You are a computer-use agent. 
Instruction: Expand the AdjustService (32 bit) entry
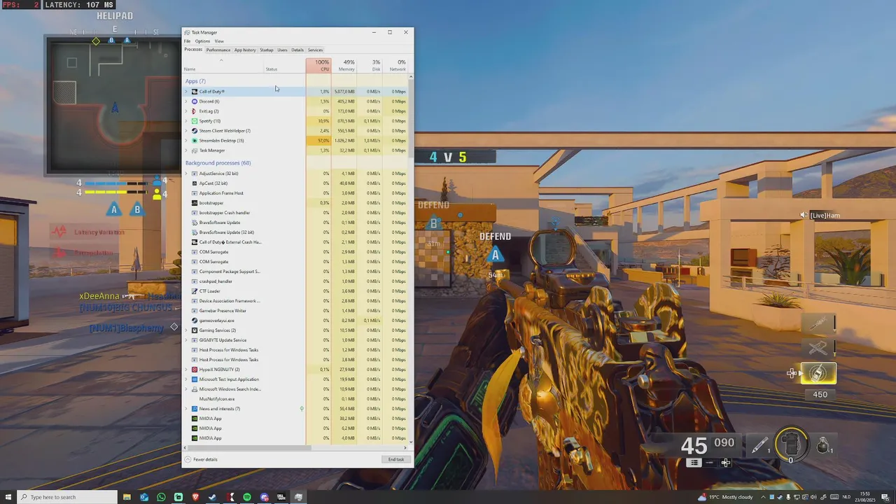pos(186,174)
